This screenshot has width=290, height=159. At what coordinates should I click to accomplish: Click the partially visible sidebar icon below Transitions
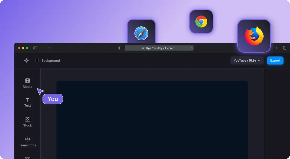point(28,158)
